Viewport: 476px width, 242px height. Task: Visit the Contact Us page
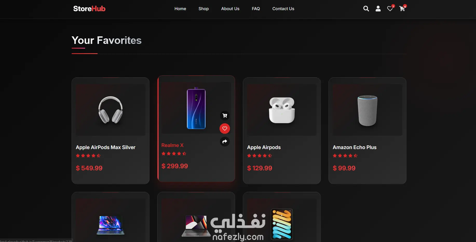[x=283, y=9]
